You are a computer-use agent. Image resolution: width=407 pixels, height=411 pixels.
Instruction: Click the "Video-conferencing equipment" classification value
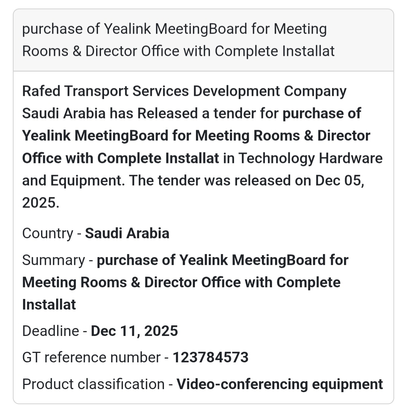[280, 384]
